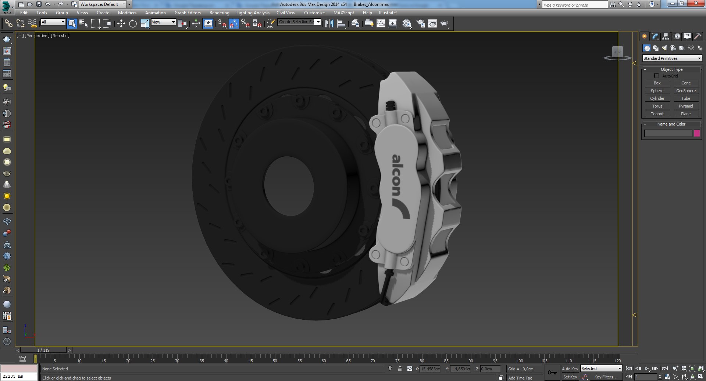Toggle Keyboard Shortcut Override
706x381 pixels.
(x=208, y=23)
